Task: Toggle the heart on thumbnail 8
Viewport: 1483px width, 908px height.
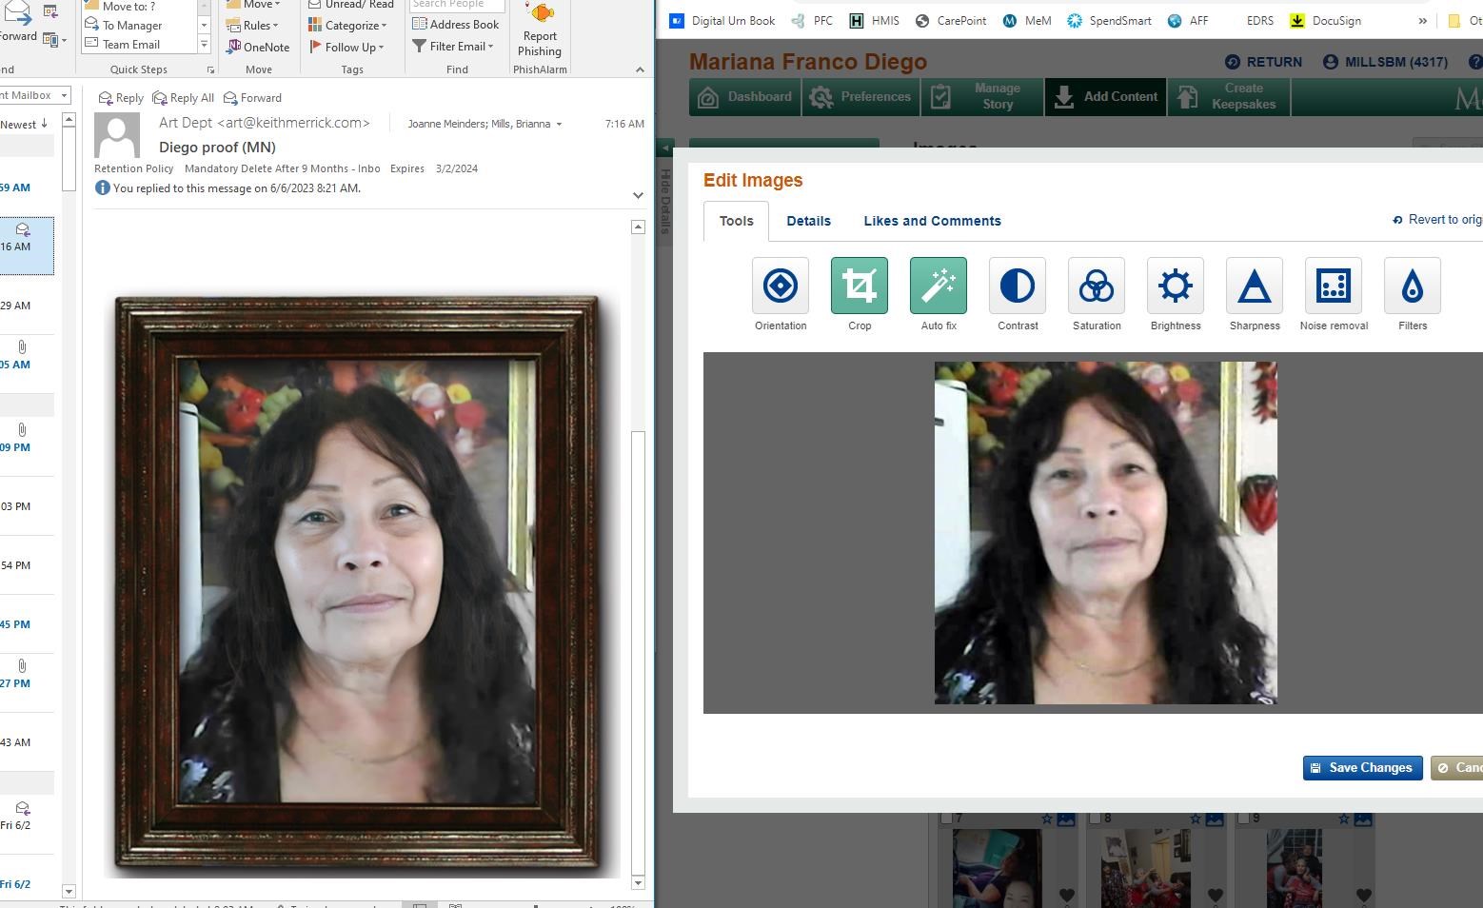Action: pos(1215,896)
